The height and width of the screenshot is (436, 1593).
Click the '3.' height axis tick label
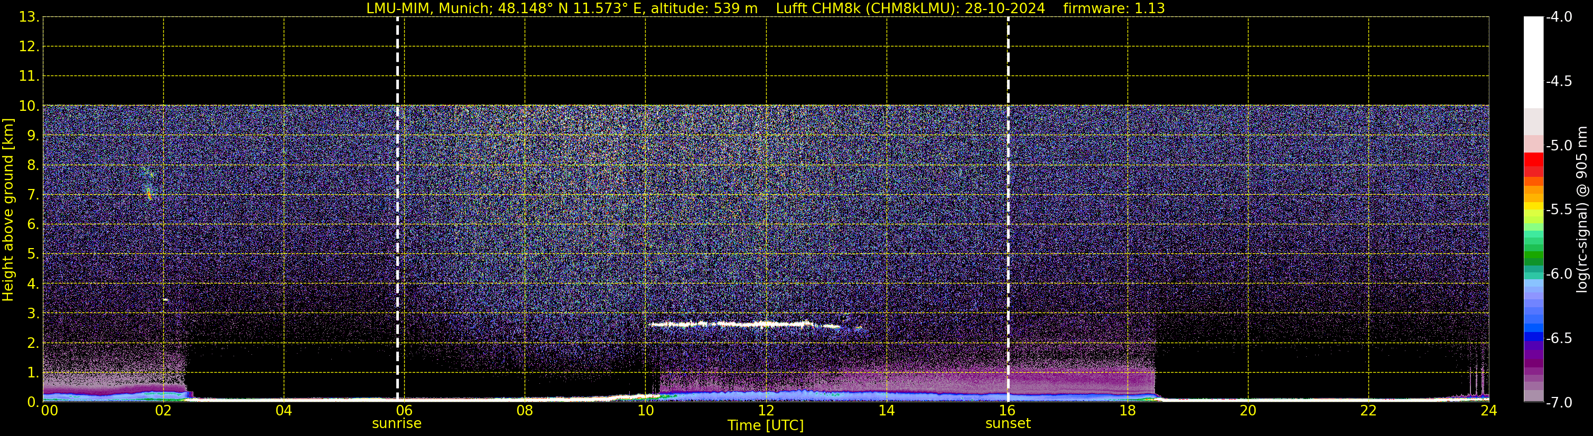tap(33, 314)
